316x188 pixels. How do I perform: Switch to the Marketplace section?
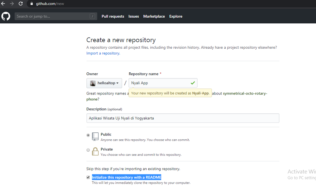coord(154,16)
